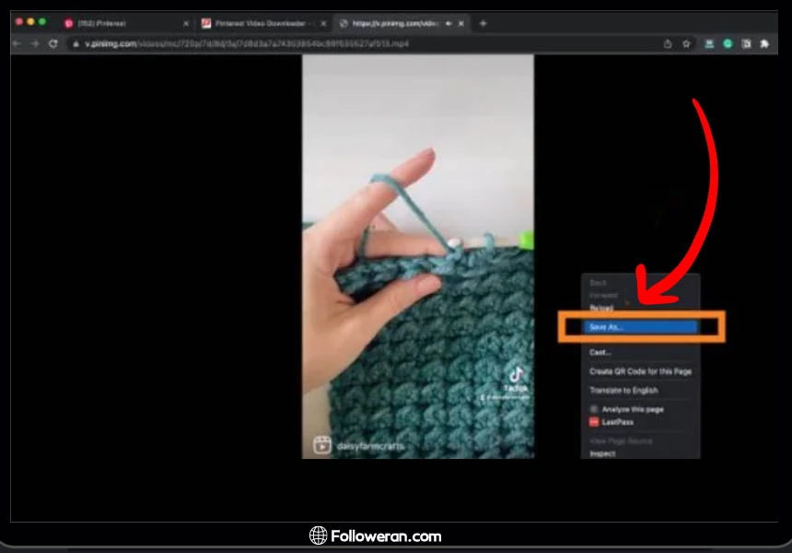Bookmark this page with the star icon

[686, 43]
